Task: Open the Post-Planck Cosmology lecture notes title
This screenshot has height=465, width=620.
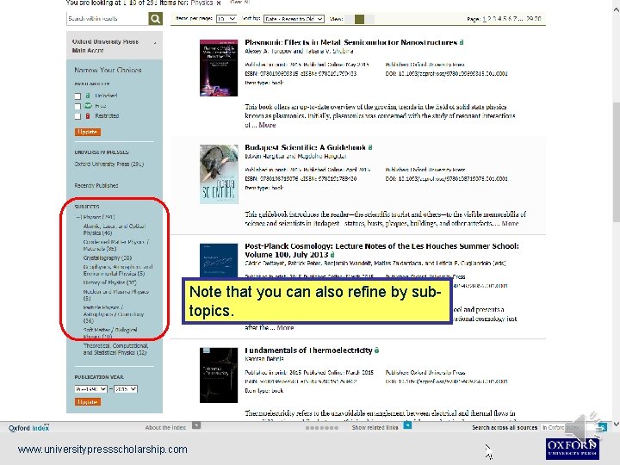Action: [381, 251]
